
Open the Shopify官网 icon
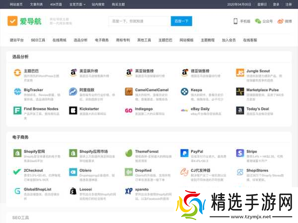(17, 153)
